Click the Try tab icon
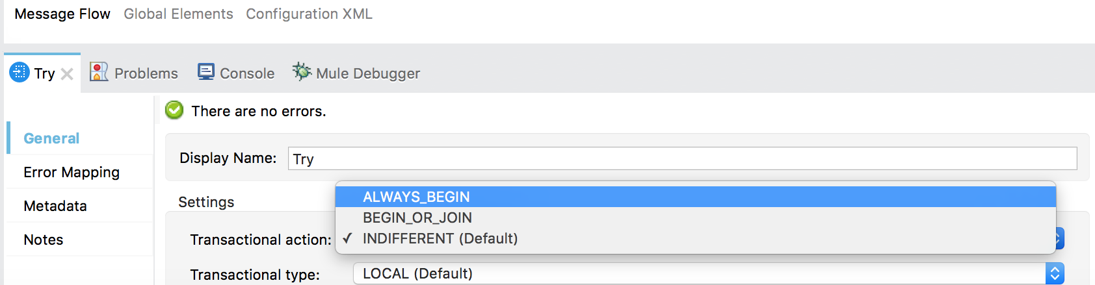This screenshot has height=285, width=1095. point(20,72)
